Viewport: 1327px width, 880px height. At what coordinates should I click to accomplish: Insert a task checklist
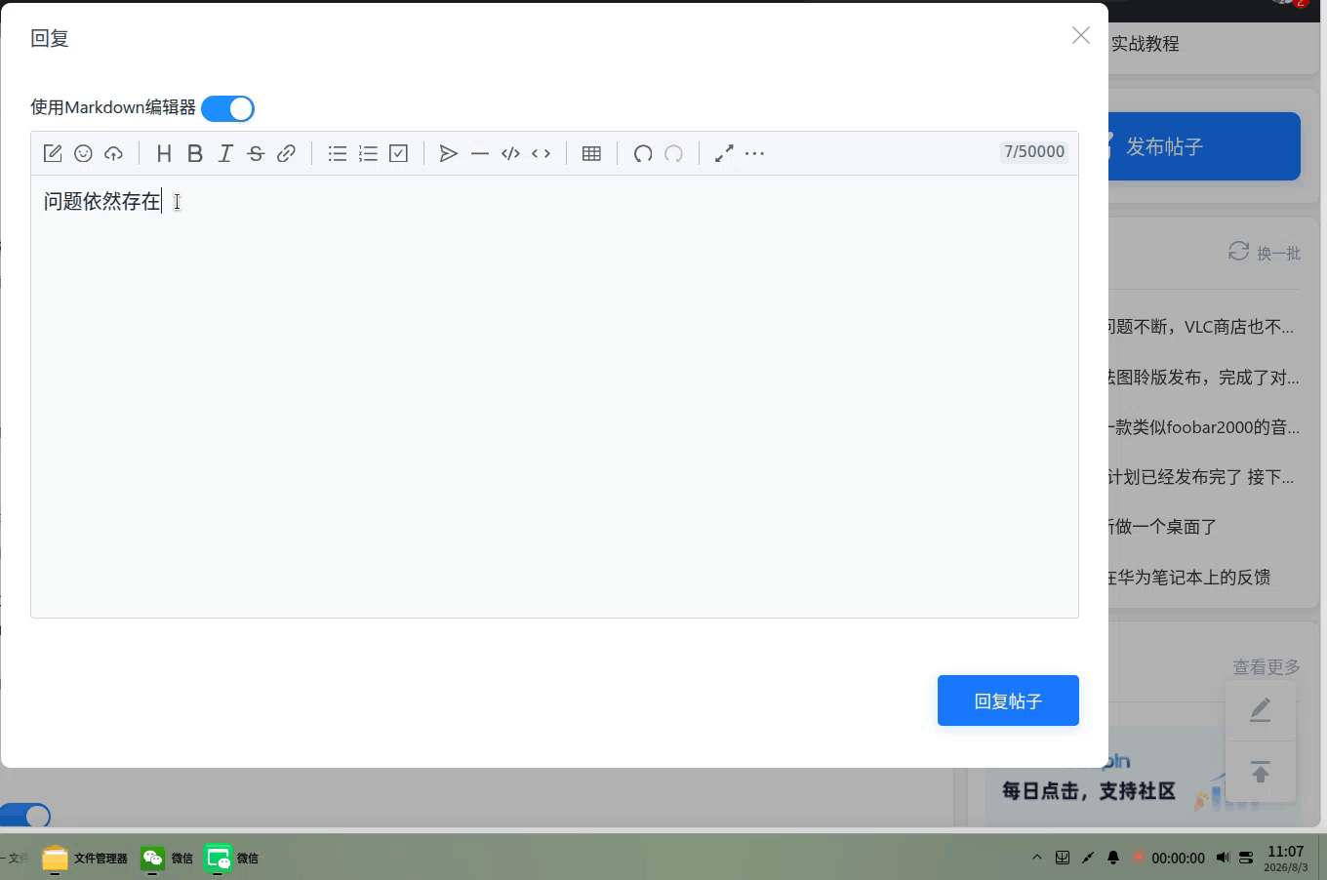(x=398, y=153)
